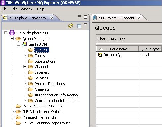This screenshot has height=127, width=162.
Task: Click the Communication Information folder icon
Action: point(31,101)
